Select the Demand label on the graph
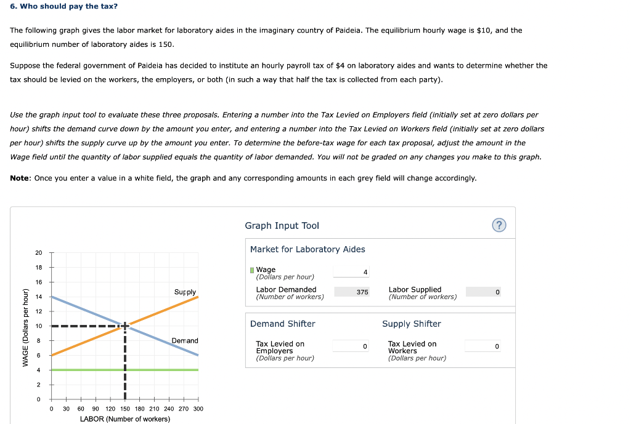Image resolution: width=631 pixels, height=424 pixels. pos(185,340)
